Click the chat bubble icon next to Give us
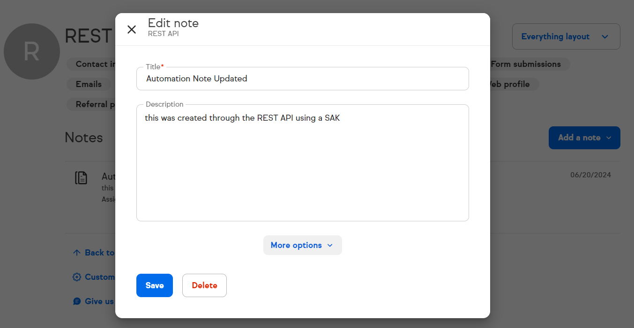 [77, 301]
